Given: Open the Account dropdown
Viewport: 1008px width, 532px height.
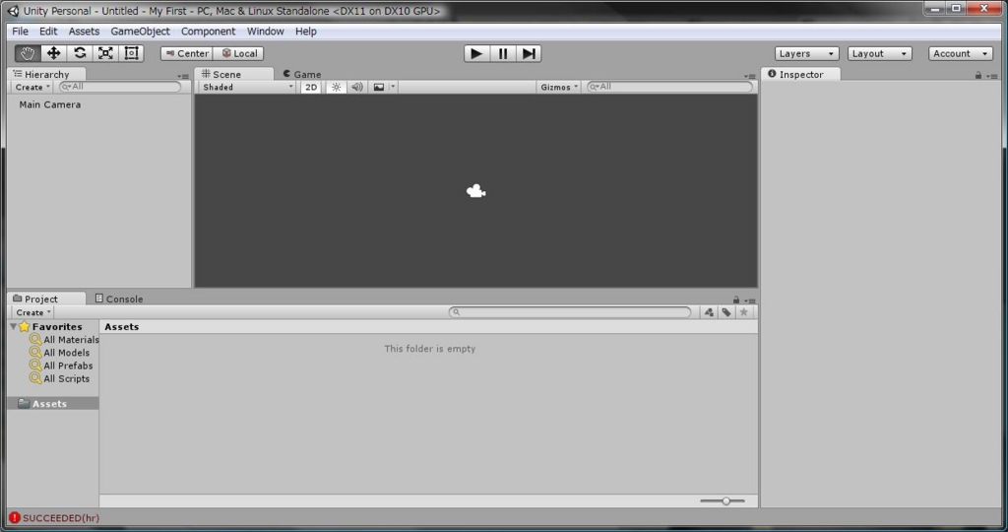Looking at the screenshot, I should [961, 53].
